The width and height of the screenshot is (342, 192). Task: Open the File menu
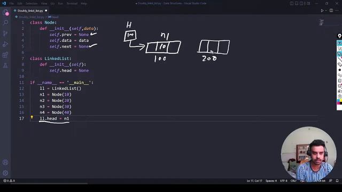pyautogui.click(x=11, y=3)
